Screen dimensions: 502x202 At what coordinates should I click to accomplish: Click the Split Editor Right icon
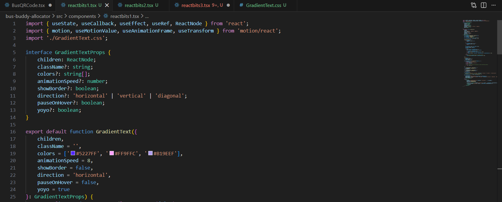484,5
